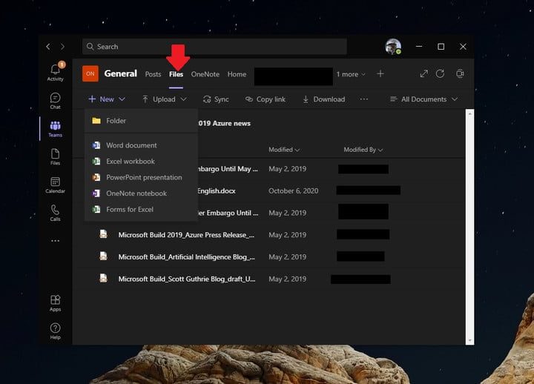The width and height of the screenshot is (534, 384).
Task: Open the Help icon
Action: coord(55,331)
